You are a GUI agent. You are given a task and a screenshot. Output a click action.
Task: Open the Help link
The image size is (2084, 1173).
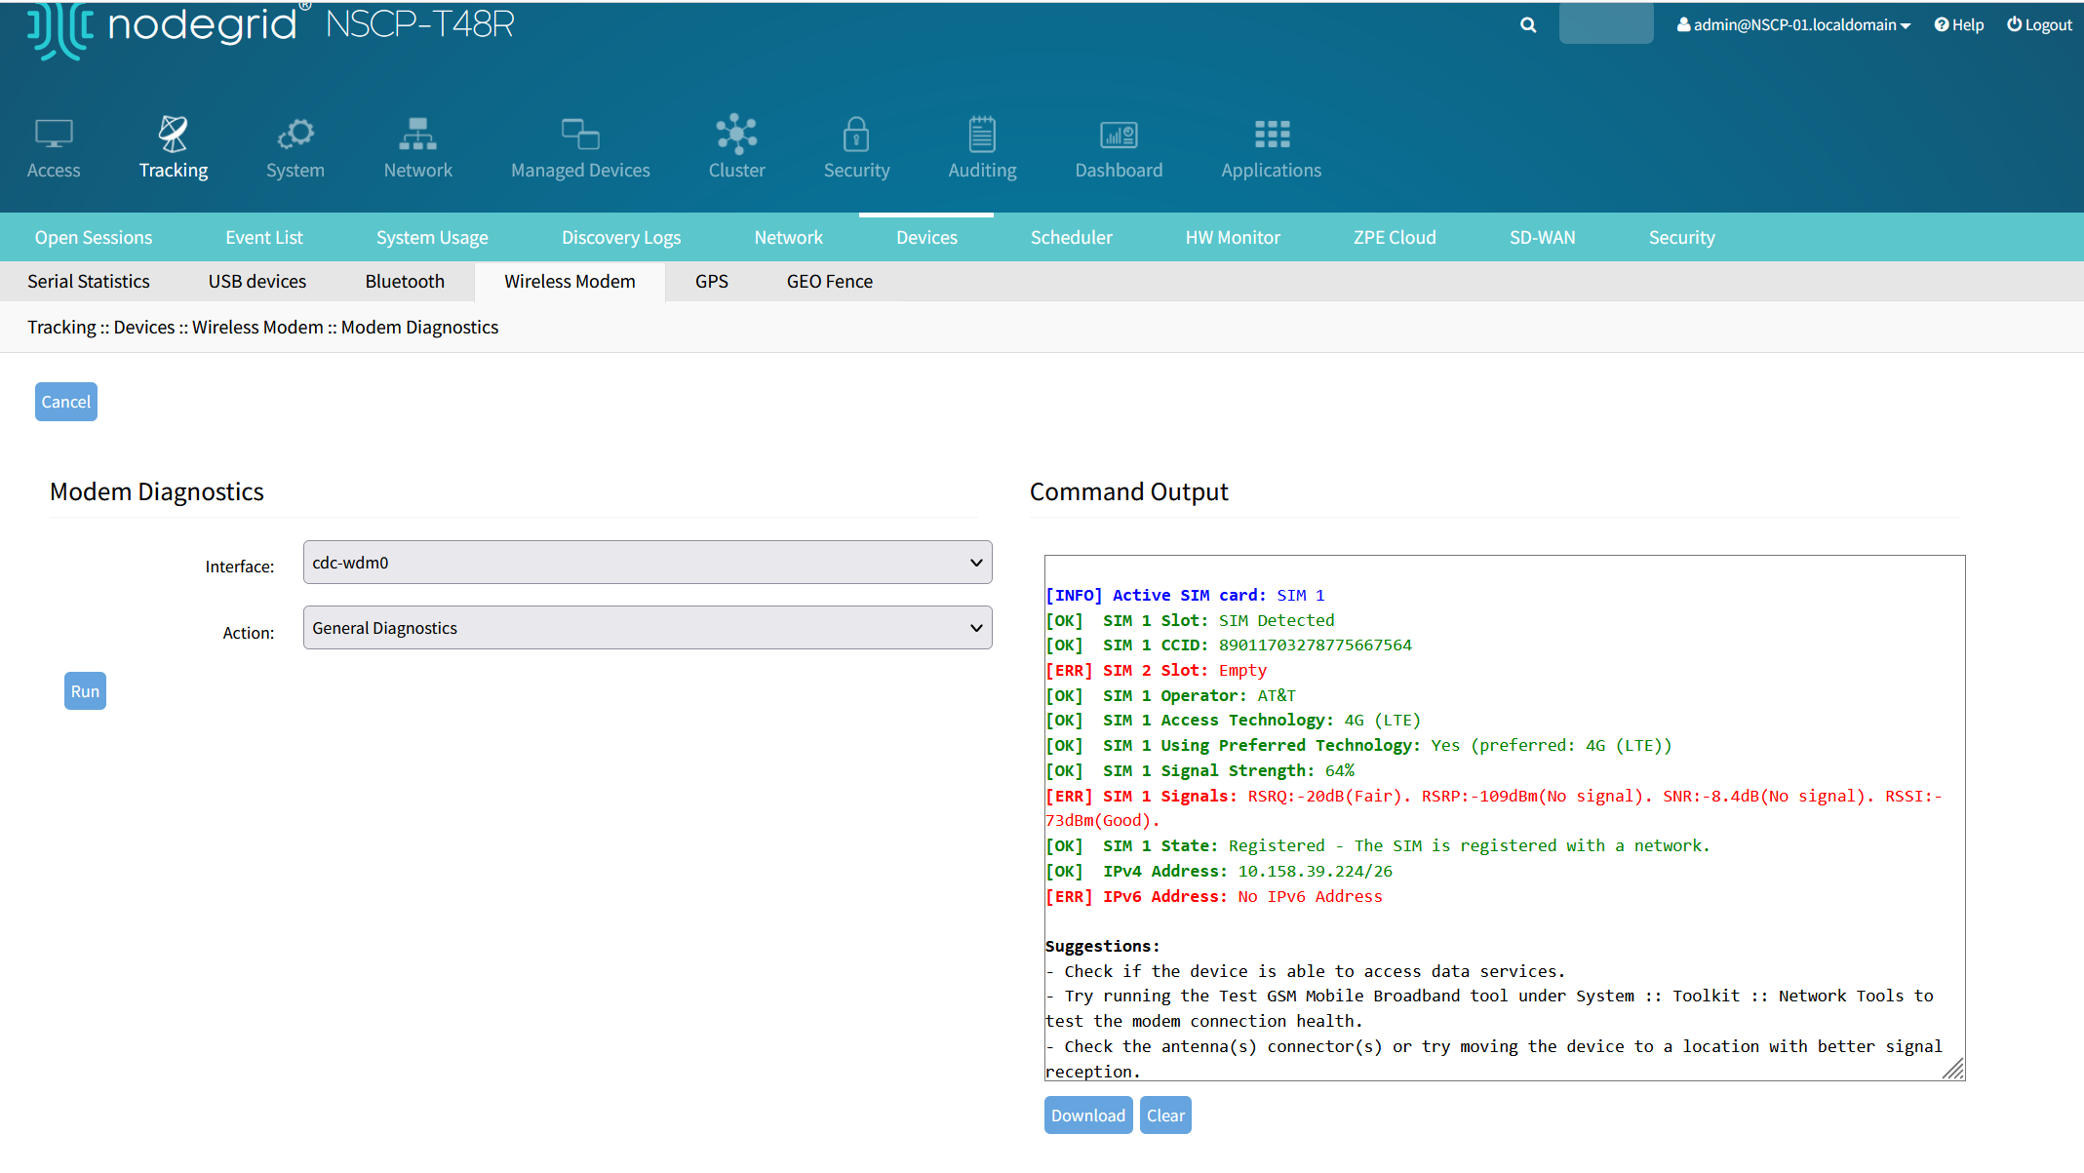(x=1959, y=25)
